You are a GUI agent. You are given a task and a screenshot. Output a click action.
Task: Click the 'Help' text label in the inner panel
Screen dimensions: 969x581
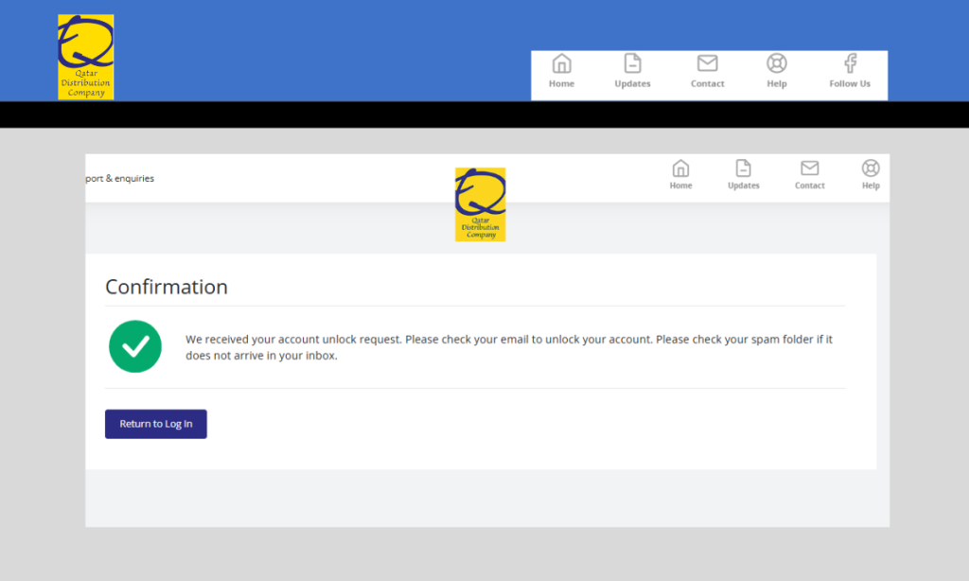click(x=871, y=186)
